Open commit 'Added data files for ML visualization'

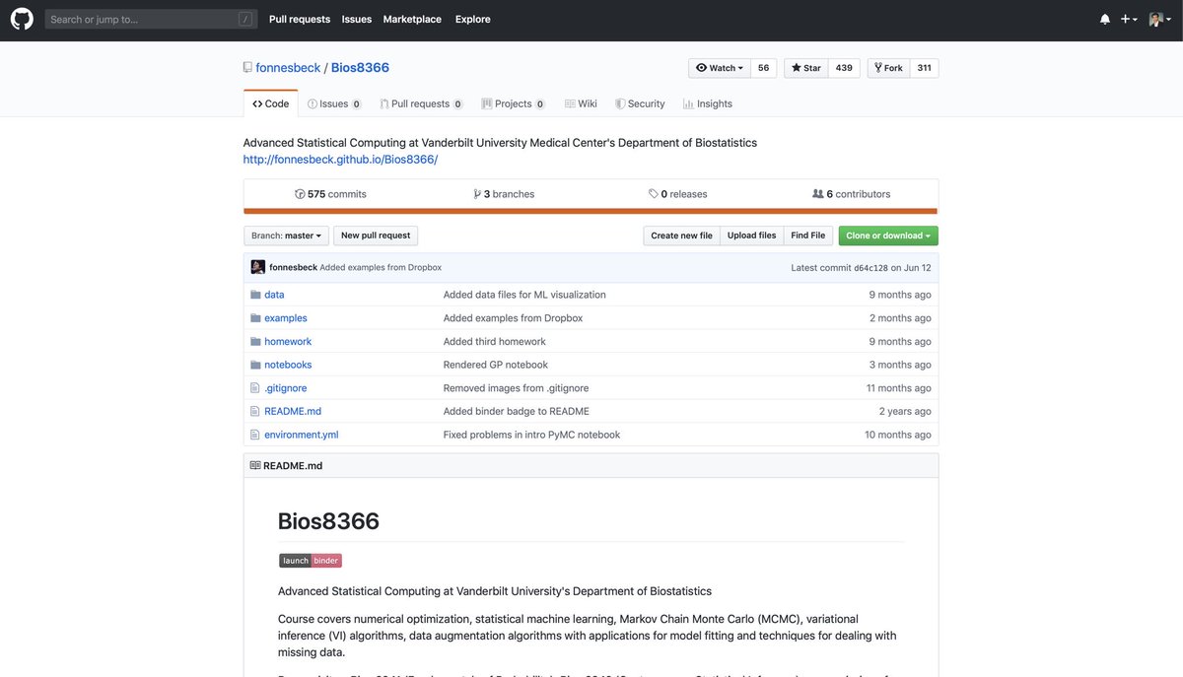point(524,295)
